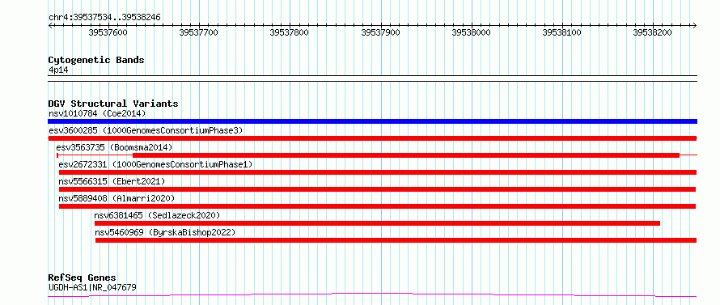Click the 39537600 ruler tick label
Viewport: 720px width, 305px height.
coord(108,32)
